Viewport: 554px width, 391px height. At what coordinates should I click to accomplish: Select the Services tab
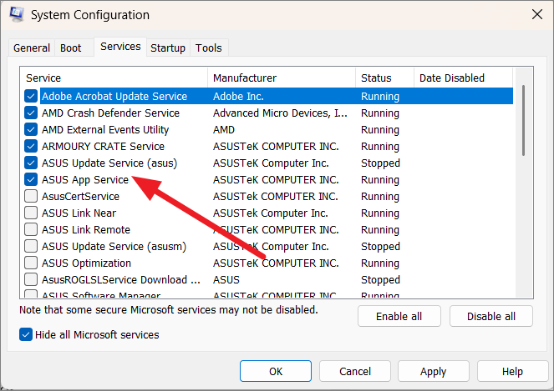click(x=120, y=47)
